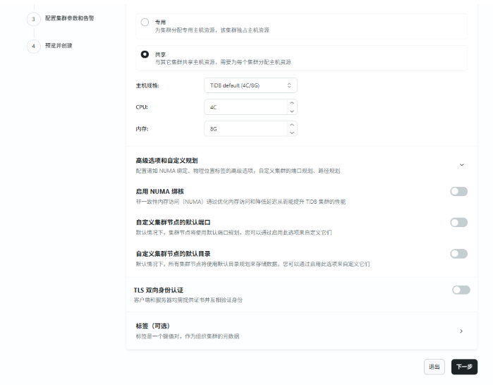Open the 主机规格 dropdown

pos(250,85)
